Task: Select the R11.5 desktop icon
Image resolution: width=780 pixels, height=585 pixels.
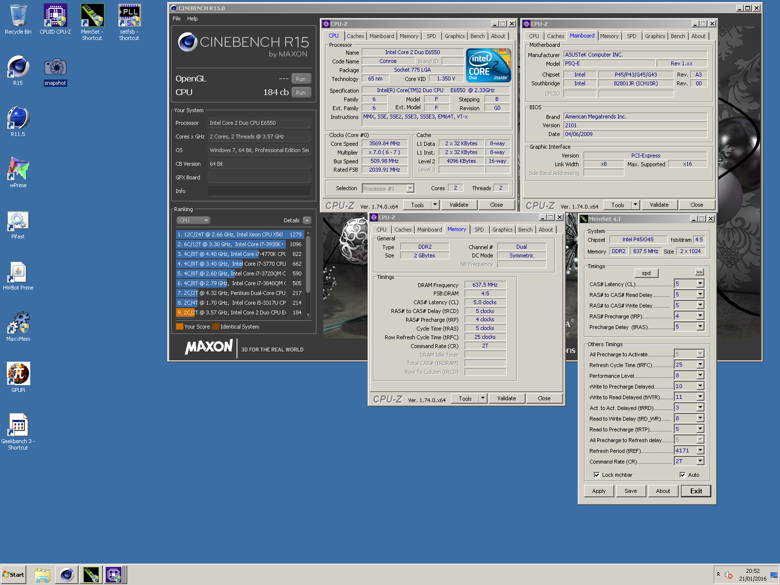Action: (18, 122)
